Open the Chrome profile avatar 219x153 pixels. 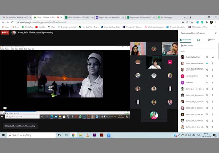coord(211,22)
